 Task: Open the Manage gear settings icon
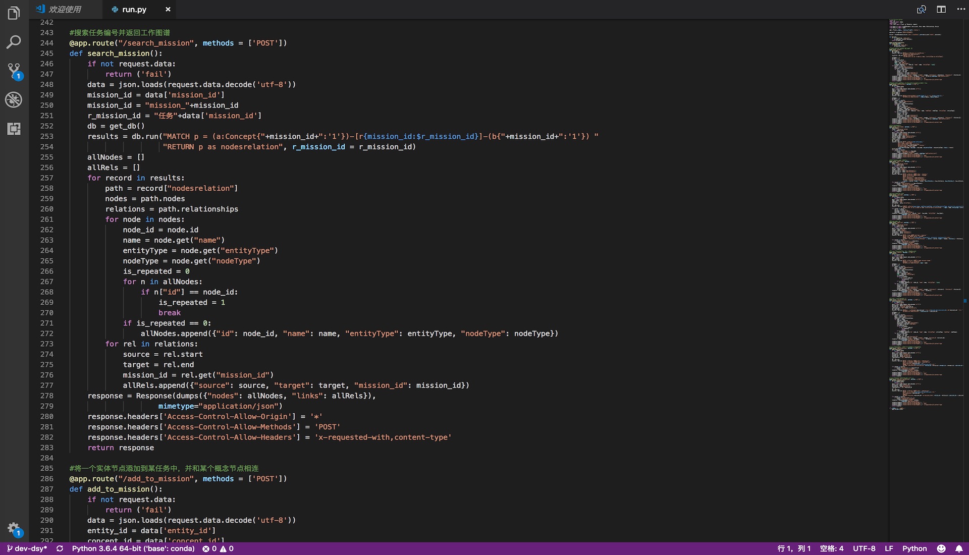pos(14,529)
